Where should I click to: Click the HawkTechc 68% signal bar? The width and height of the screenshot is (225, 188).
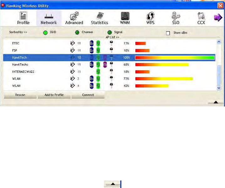point(162,65)
